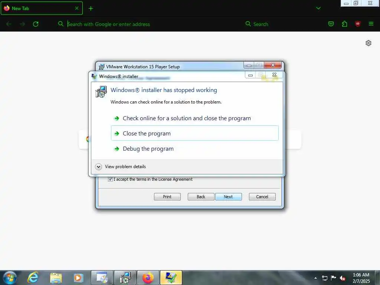
Task: Check online for a solution and close
Action: (x=194, y=118)
